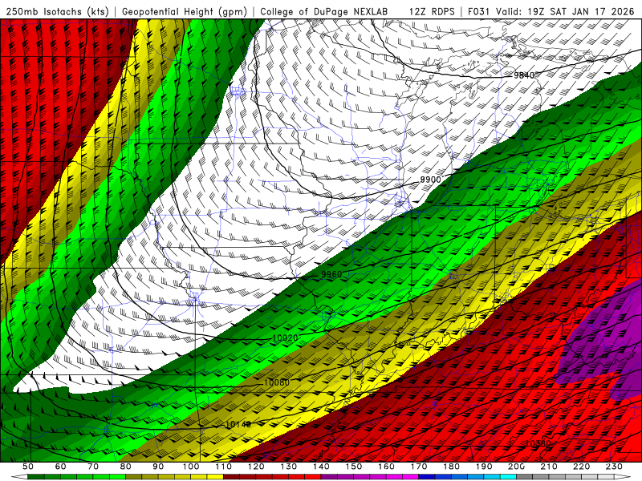
Task: Click the 200 kt colorbar label
Action: coord(517,467)
